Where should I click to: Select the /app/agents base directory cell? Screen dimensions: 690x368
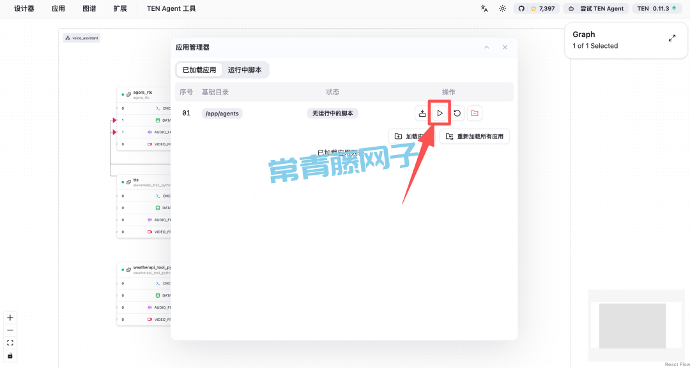point(222,114)
